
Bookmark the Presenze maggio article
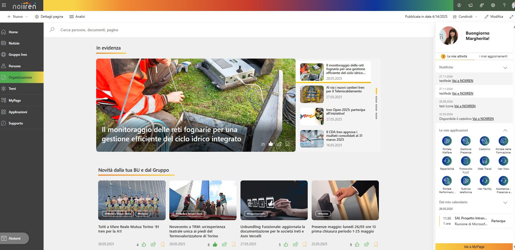[376, 244]
